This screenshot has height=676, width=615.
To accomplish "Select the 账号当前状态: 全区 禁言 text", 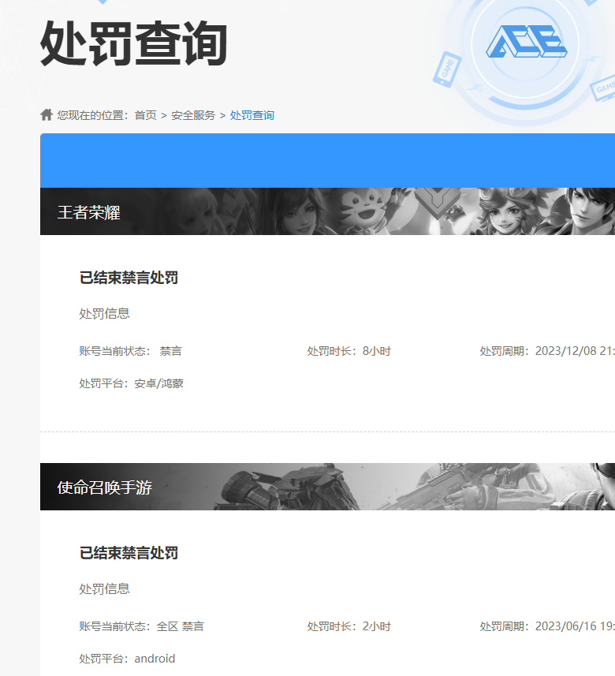I will [141, 626].
